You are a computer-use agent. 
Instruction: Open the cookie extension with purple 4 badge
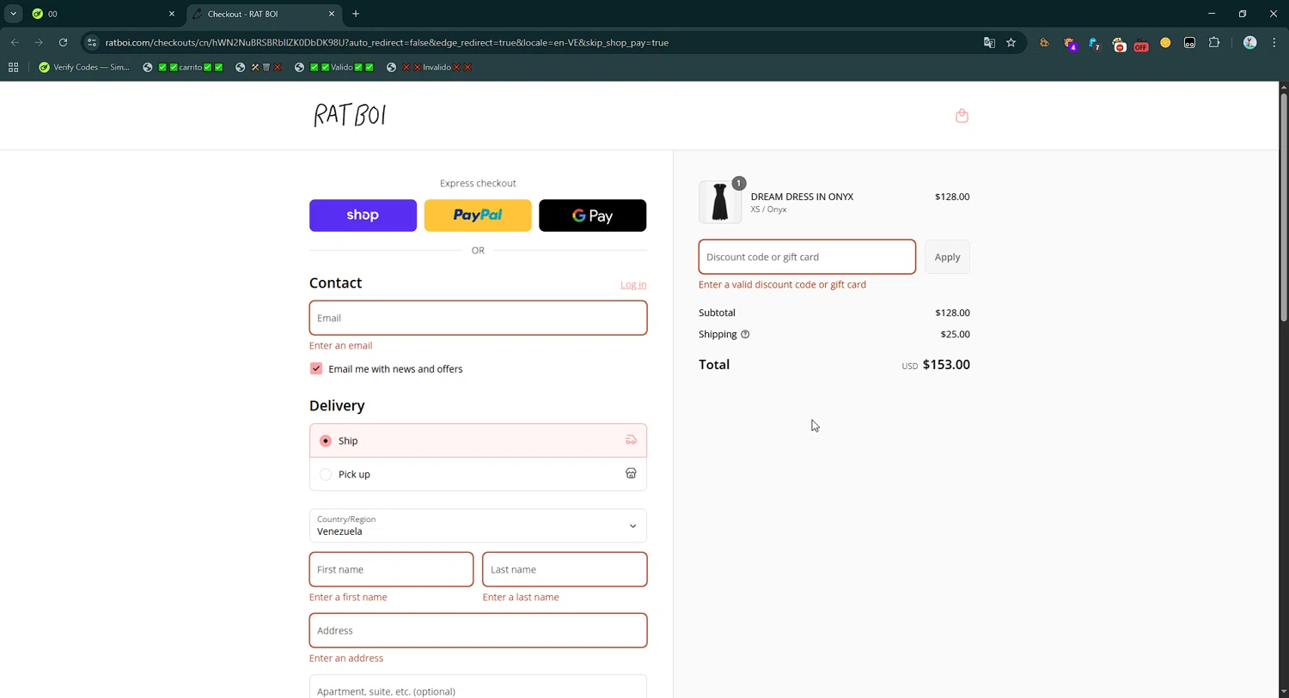(x=1070, y=43)
